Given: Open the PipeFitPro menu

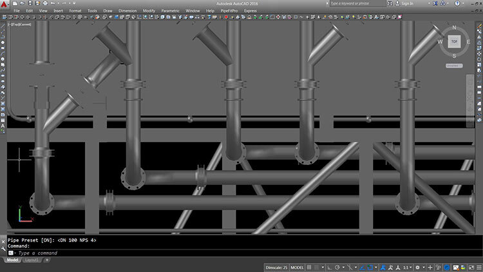Looking at the screenshot, I should pos(228,11).
